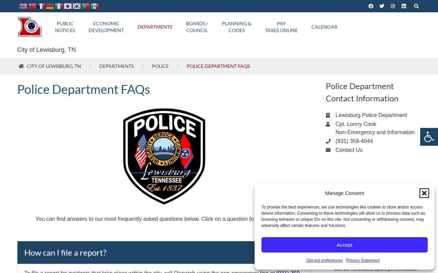438x273 pixels.
Task: Click 'City of Lewisburg, TN' site title
Action: pyautogui.click(x=47, y=50)
